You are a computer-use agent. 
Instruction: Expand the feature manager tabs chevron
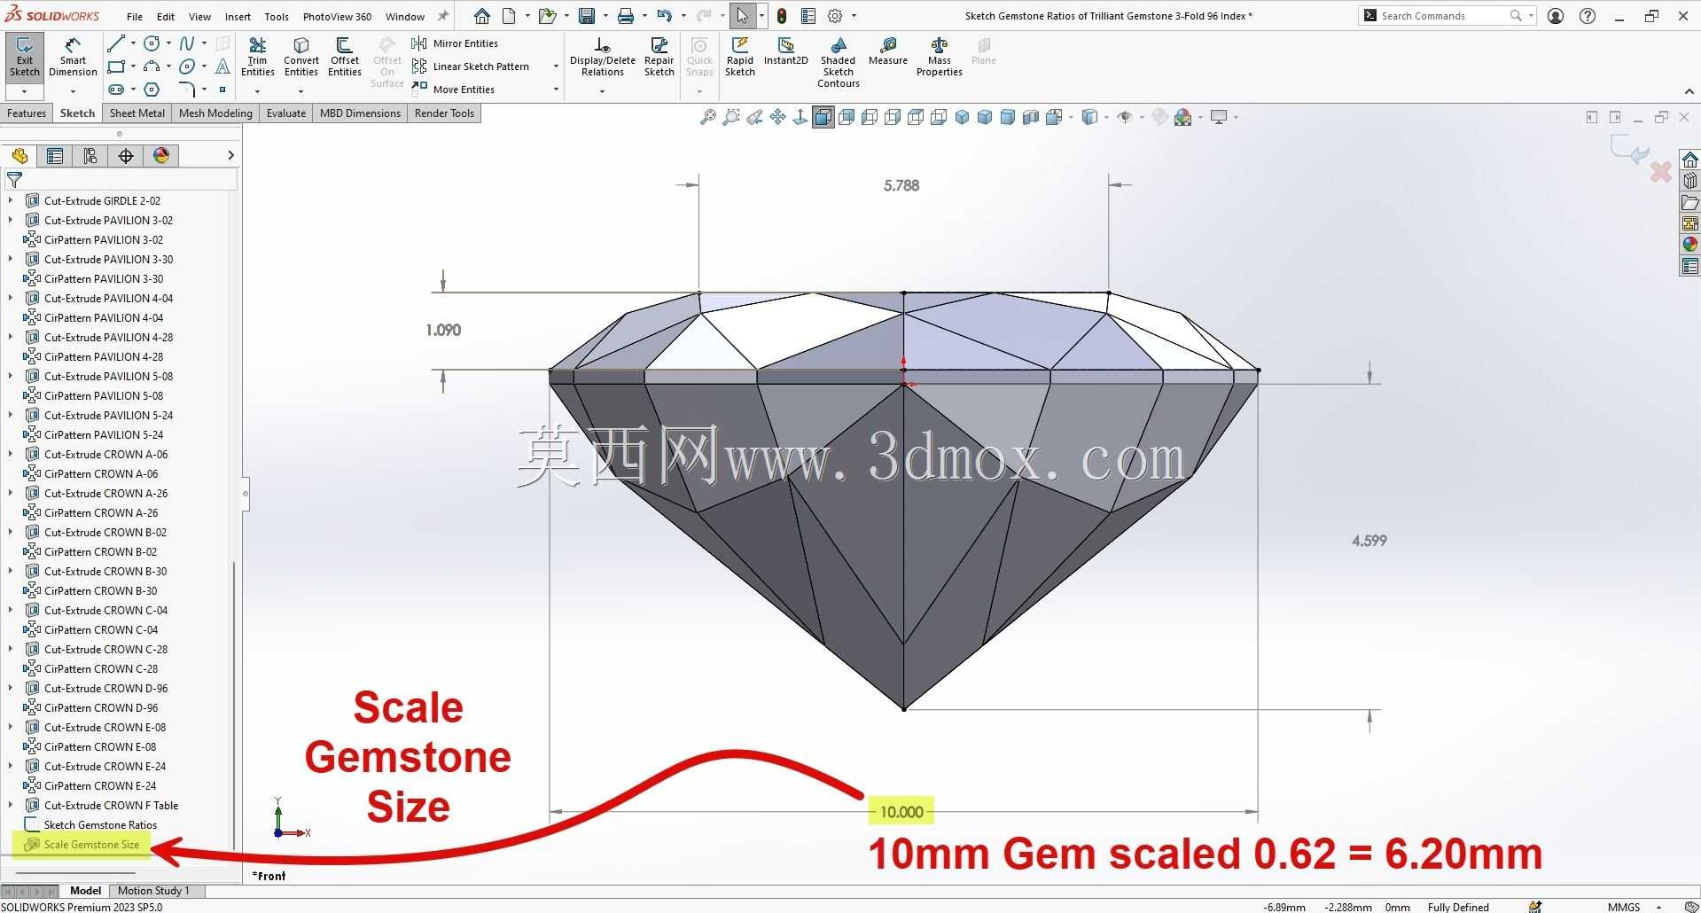click(x=230, y=156)
